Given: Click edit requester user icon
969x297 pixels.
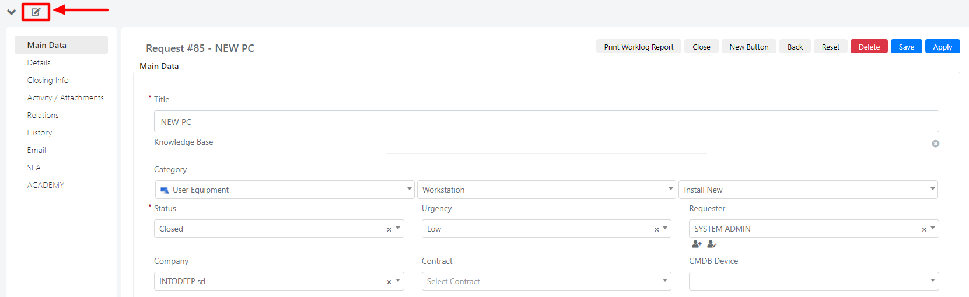Looking at the screenshot, I should [712, 244].
